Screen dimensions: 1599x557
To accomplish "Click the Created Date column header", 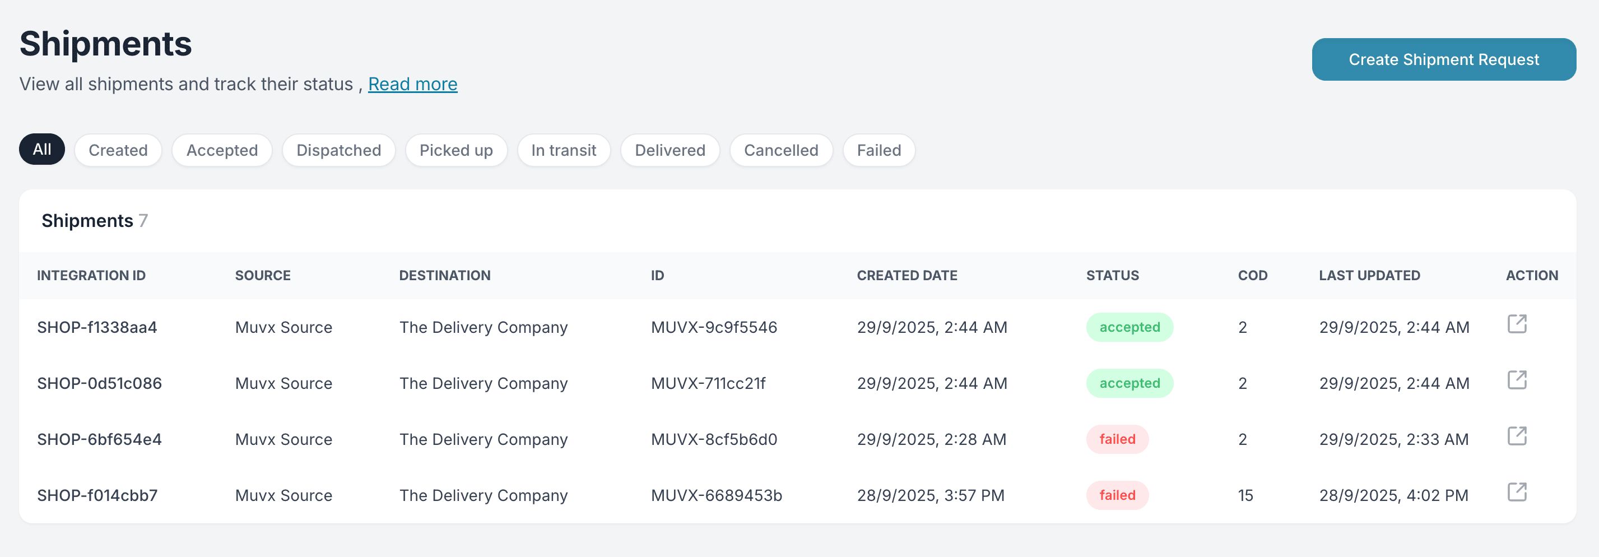I will pyautogui.click(x=907, y=275).
